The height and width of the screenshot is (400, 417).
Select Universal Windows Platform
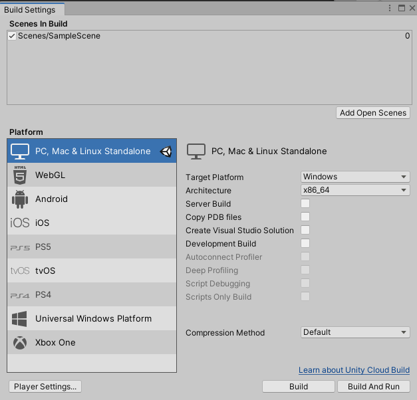coord(92,318)
